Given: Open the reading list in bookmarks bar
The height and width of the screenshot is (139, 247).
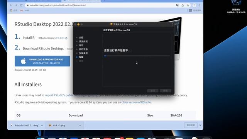Looking at the screenshot, I should tap(195, 10).
